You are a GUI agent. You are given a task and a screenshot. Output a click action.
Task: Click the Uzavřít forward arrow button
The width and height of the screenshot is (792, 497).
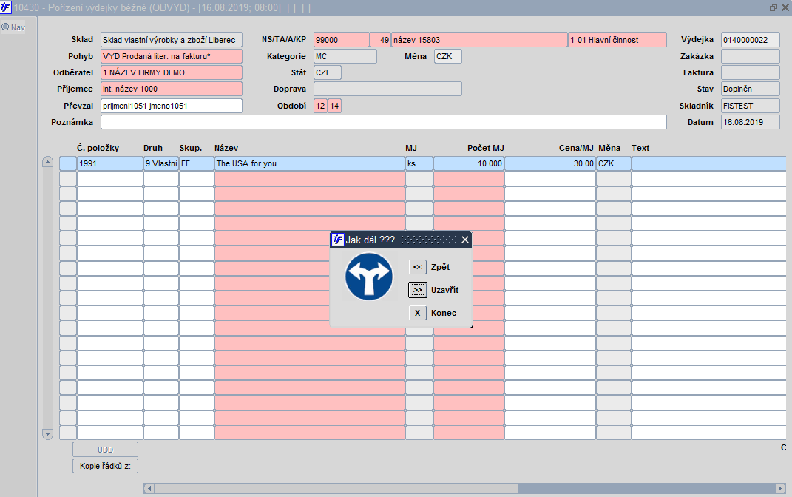point(418,290)
